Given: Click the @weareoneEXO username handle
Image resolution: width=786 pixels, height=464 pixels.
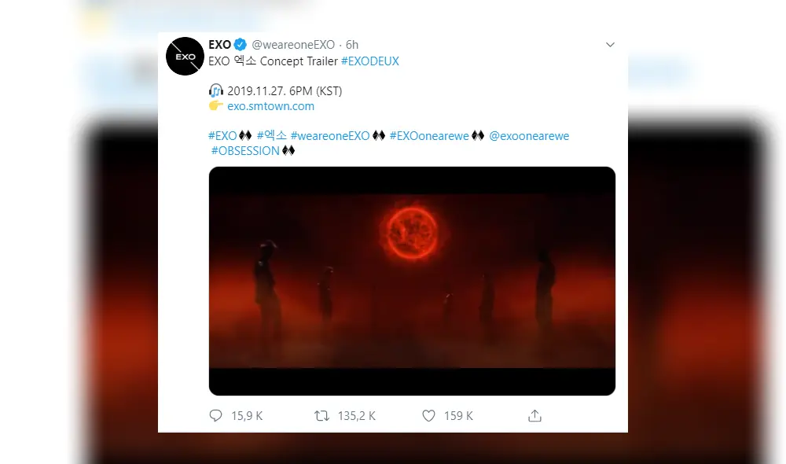Looking at the screenshot, I should pos(292,45).
